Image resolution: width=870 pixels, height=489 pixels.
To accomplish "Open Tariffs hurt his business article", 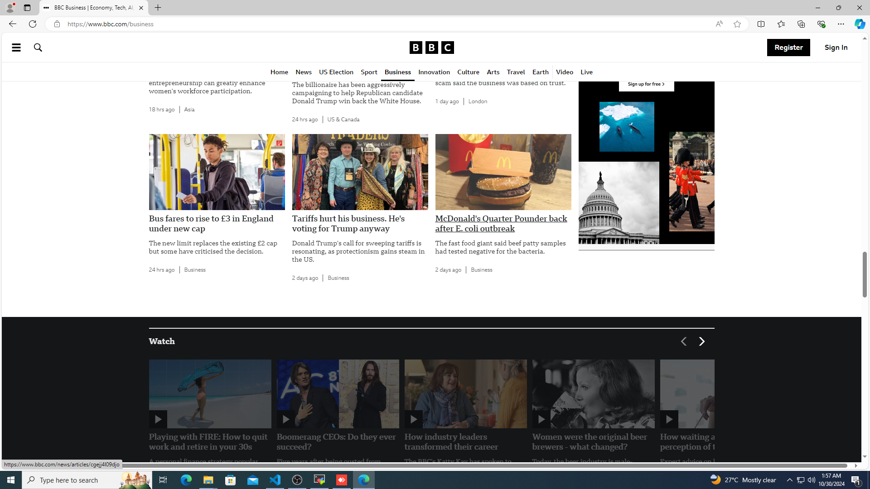I will [348, 224].
